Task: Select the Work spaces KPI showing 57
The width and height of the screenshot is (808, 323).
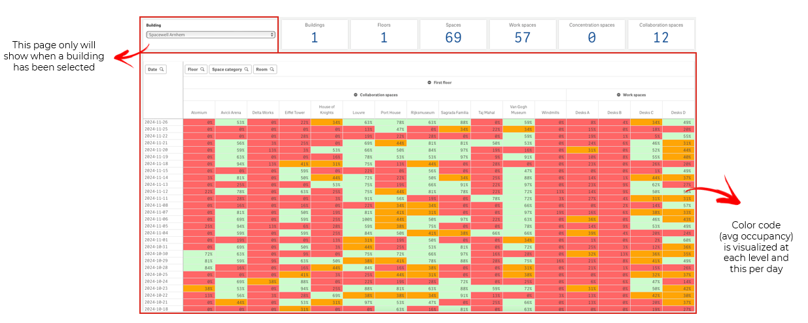Action: click(x=522, y=33)
